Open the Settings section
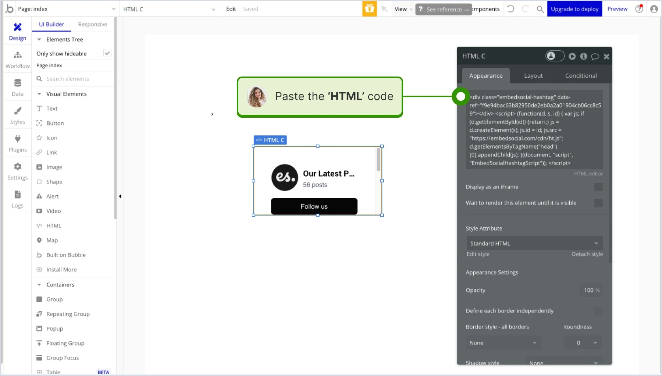Image resolution: width=662 pixels, height=376 pixels. tap(17, 172)
